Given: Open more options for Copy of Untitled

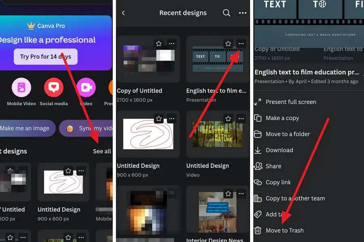Looking at the screenshot, I should (172, 44).
